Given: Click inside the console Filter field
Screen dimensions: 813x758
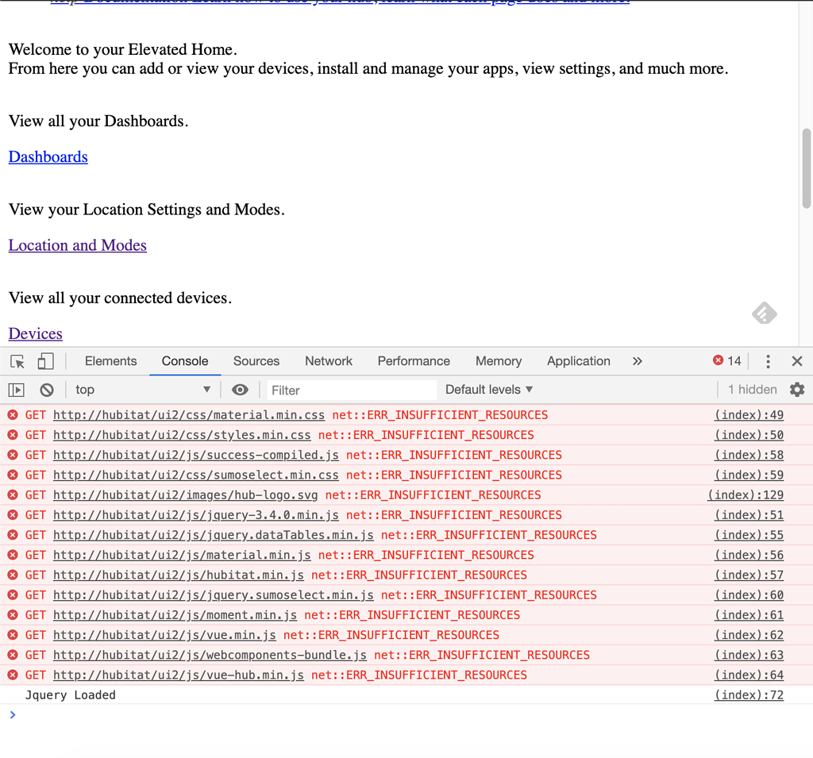Looking at the screenshot, I should (349, 390).
